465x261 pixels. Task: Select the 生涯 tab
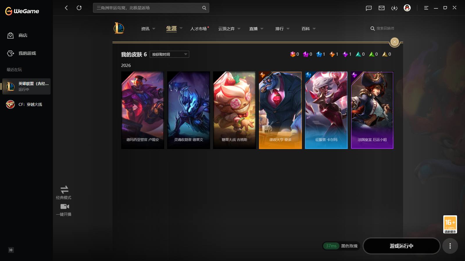(171, 28)
